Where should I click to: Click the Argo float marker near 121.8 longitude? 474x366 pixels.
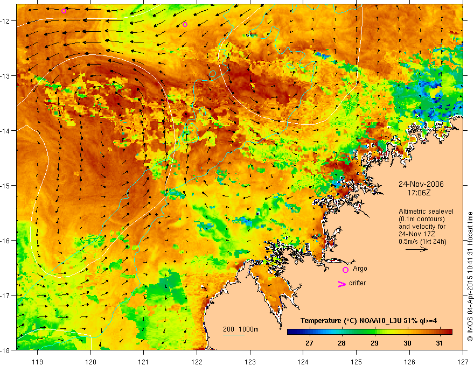185,24
